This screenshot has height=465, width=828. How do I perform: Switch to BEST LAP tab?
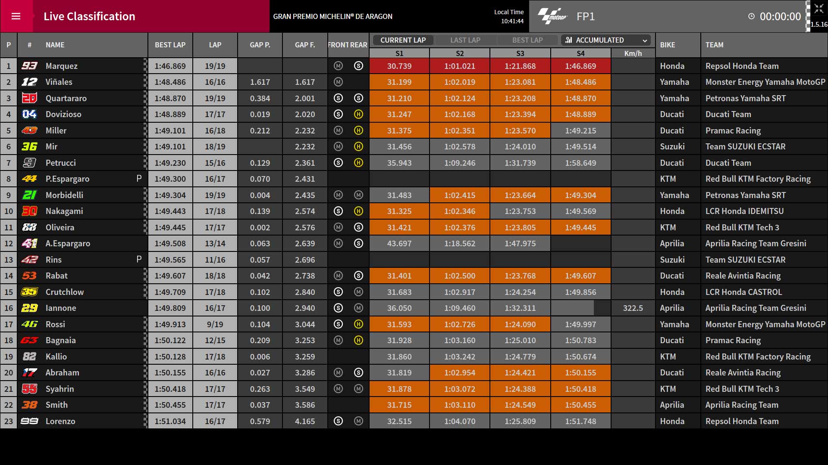(527, 40)
